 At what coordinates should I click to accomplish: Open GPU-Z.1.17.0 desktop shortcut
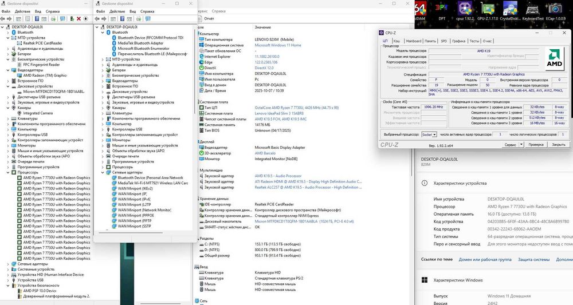488,11
